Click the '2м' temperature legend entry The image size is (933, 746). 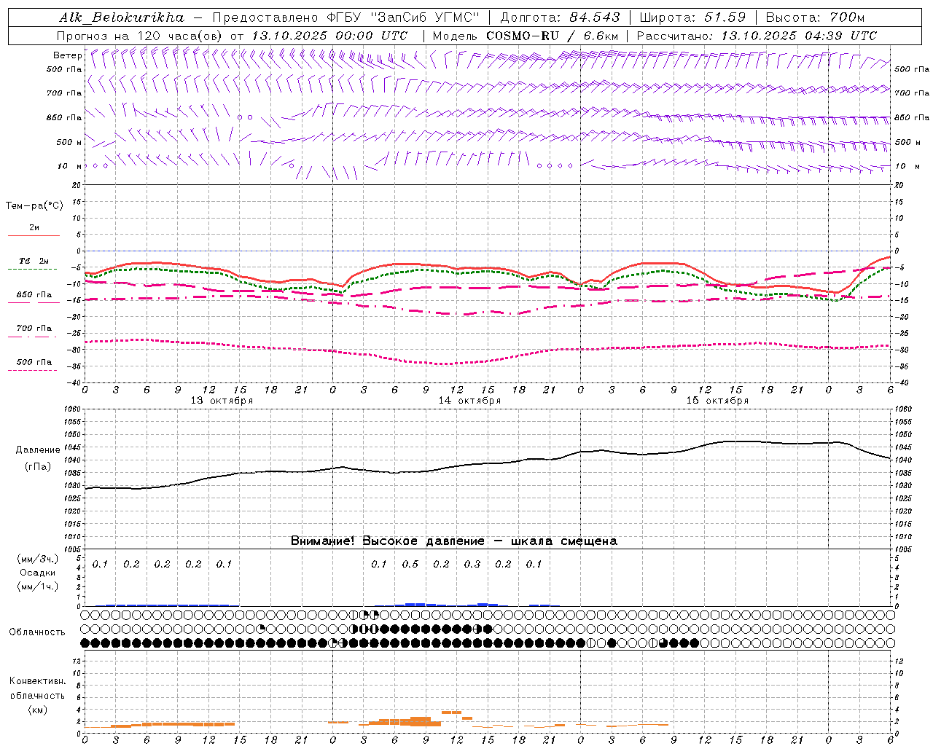(x=34, y=227)
